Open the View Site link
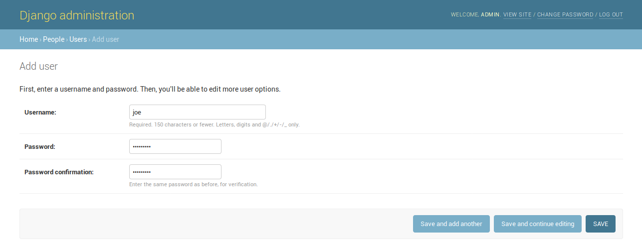 (517, 15)
